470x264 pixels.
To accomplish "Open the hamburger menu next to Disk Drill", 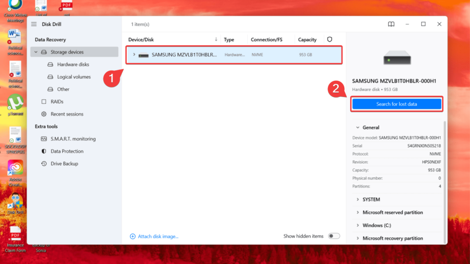I will 34,24.
